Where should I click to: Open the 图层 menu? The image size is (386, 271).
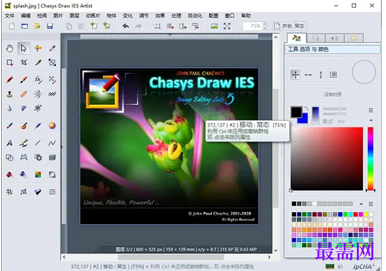tap(74, 16)
